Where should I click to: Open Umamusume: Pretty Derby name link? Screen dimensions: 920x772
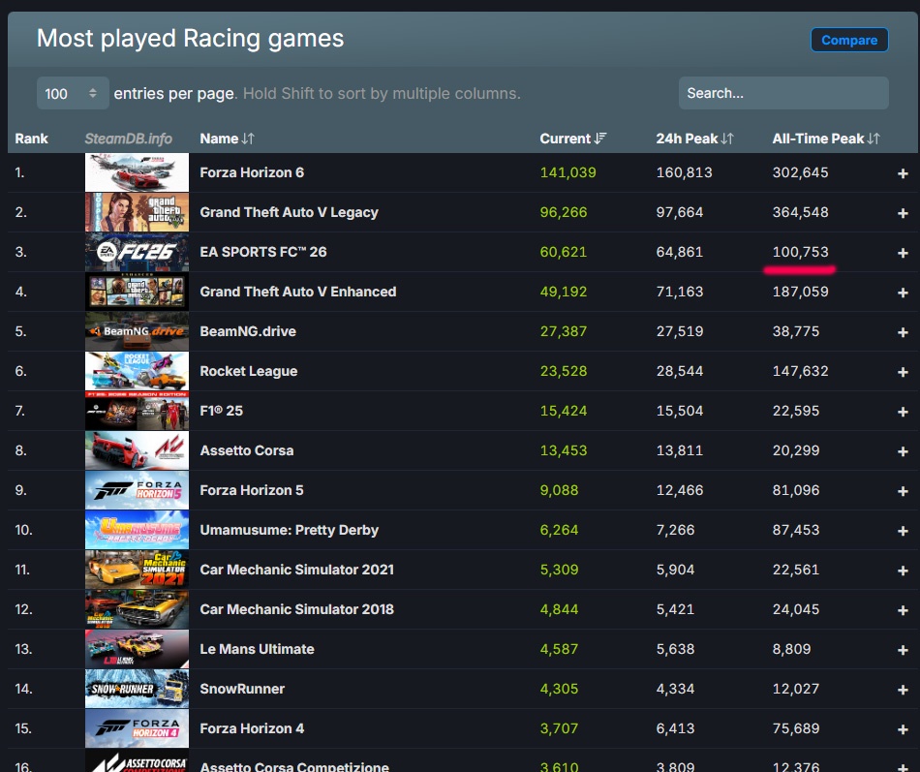click(x=289, y=530)
